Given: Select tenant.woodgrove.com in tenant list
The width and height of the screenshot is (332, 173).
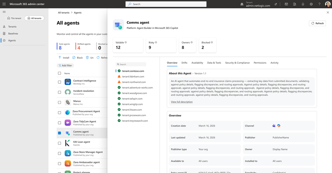Looking at the screenshot, I should point(135,93).
